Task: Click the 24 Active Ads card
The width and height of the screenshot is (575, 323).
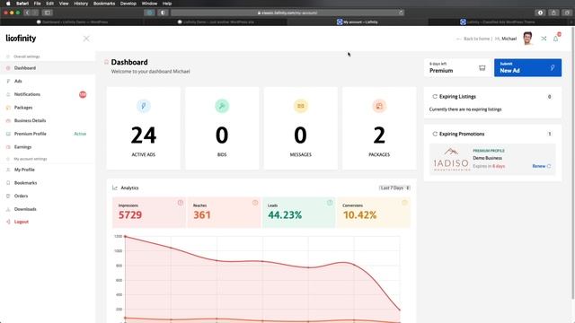Action: (144, 128)
